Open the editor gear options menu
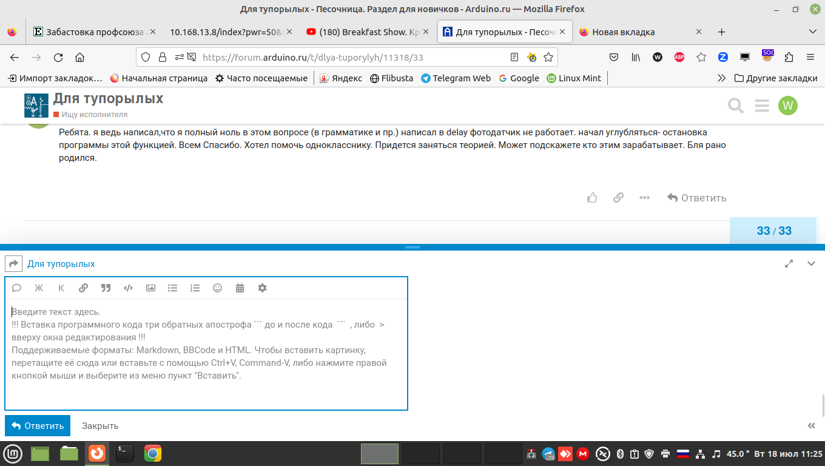Screen dimensions: 825x466 point(262,288)
